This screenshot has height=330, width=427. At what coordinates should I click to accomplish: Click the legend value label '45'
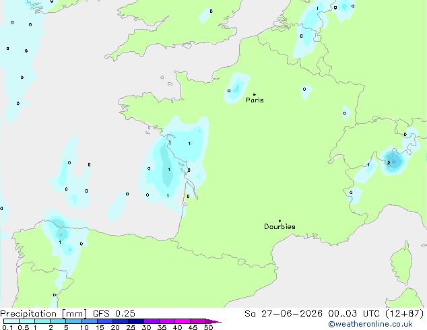pos(193,327)
